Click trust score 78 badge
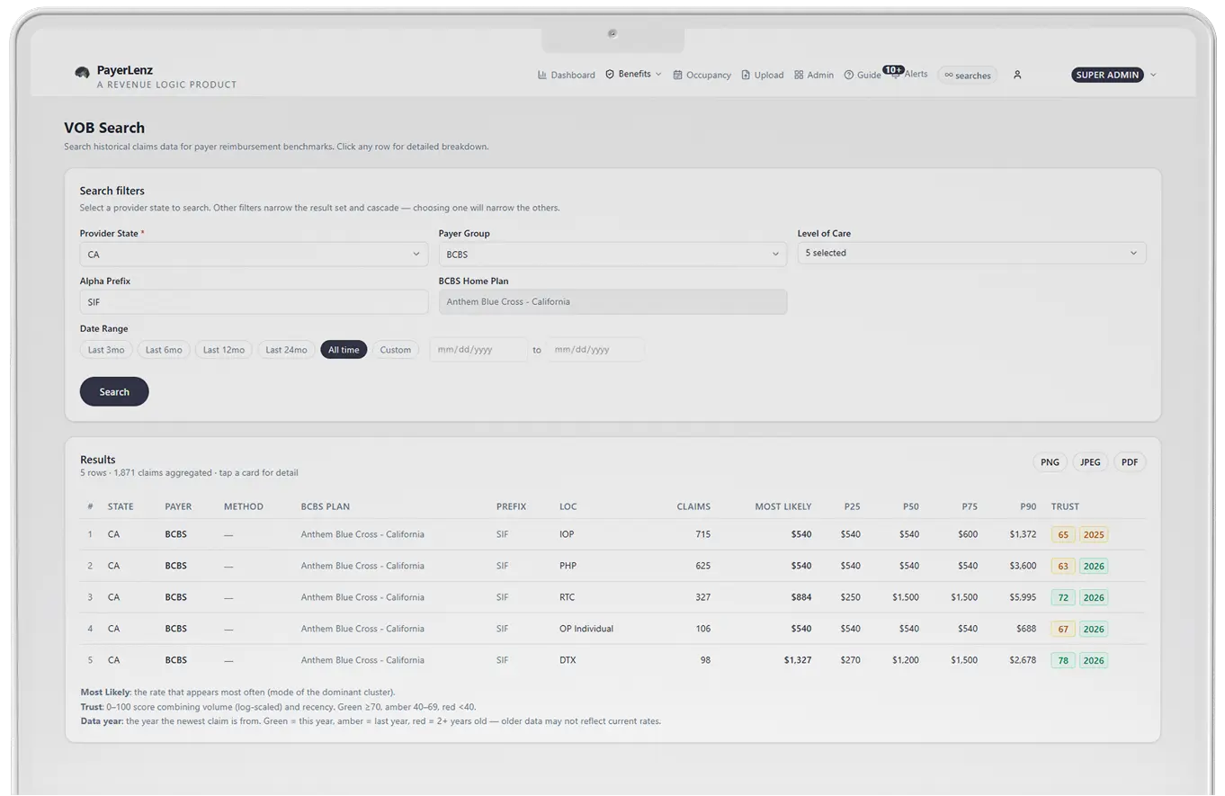 click(x=1063, y=660)
